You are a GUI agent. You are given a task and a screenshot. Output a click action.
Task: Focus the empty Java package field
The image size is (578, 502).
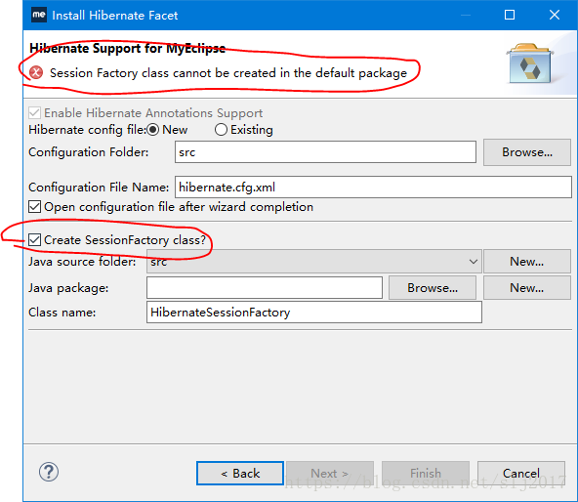[265, 288]
